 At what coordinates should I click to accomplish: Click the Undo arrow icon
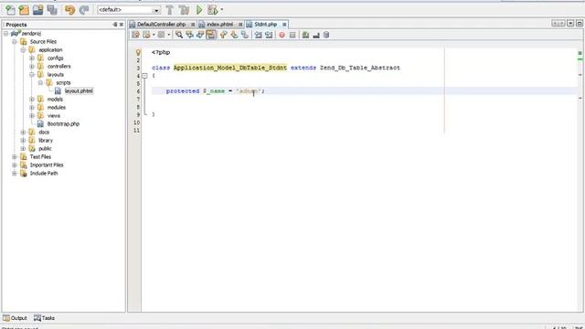click(x=69, y=10)
